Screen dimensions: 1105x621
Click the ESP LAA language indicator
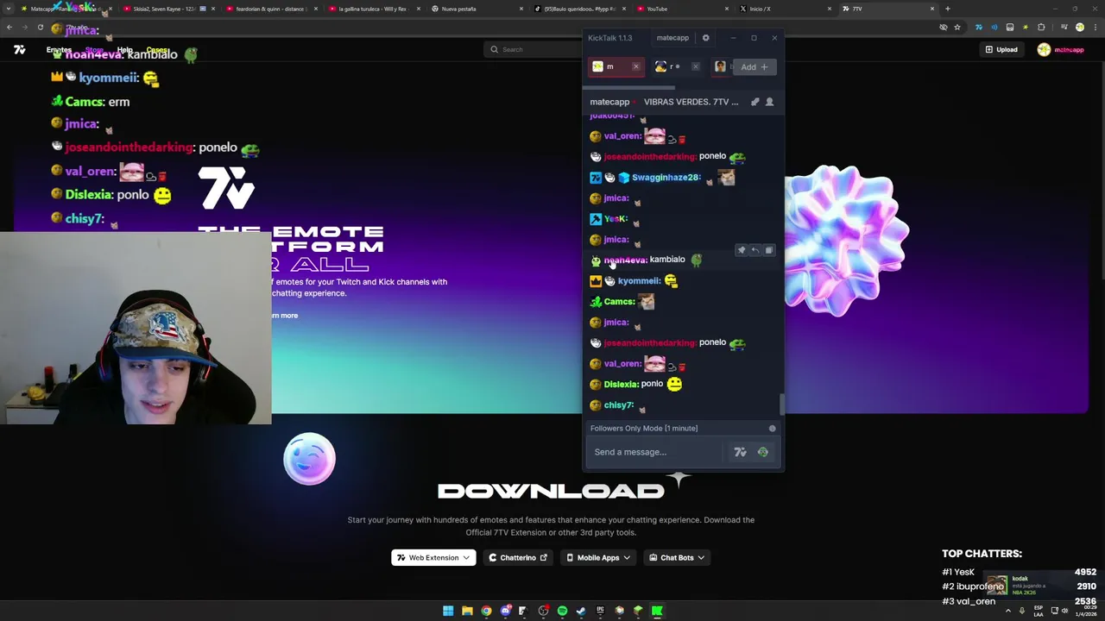point(1039,611)
